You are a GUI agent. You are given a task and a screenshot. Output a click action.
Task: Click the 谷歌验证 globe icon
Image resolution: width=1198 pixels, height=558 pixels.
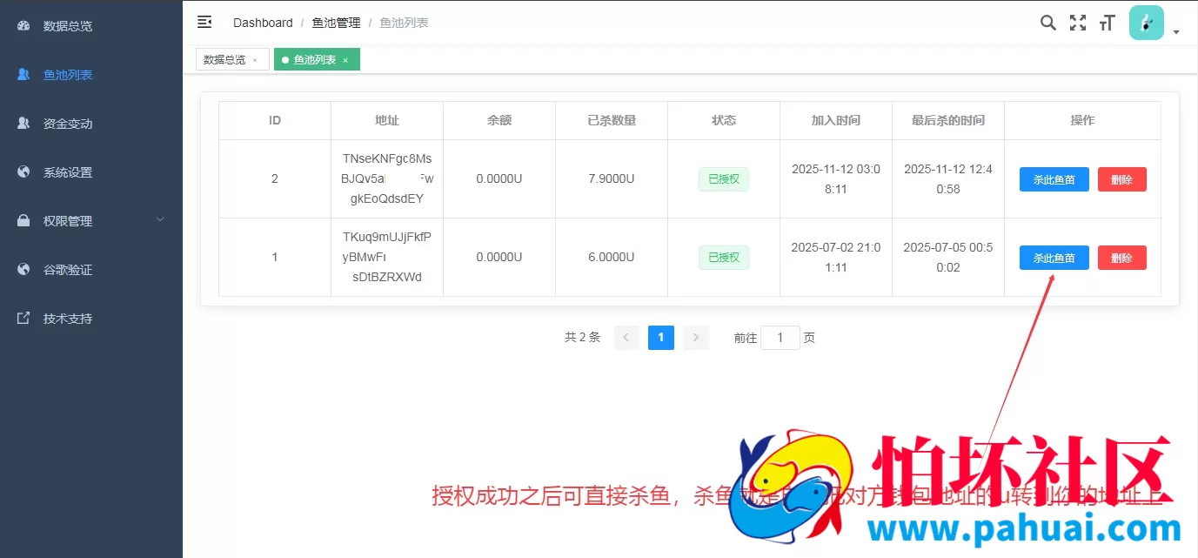coord(23,270)
